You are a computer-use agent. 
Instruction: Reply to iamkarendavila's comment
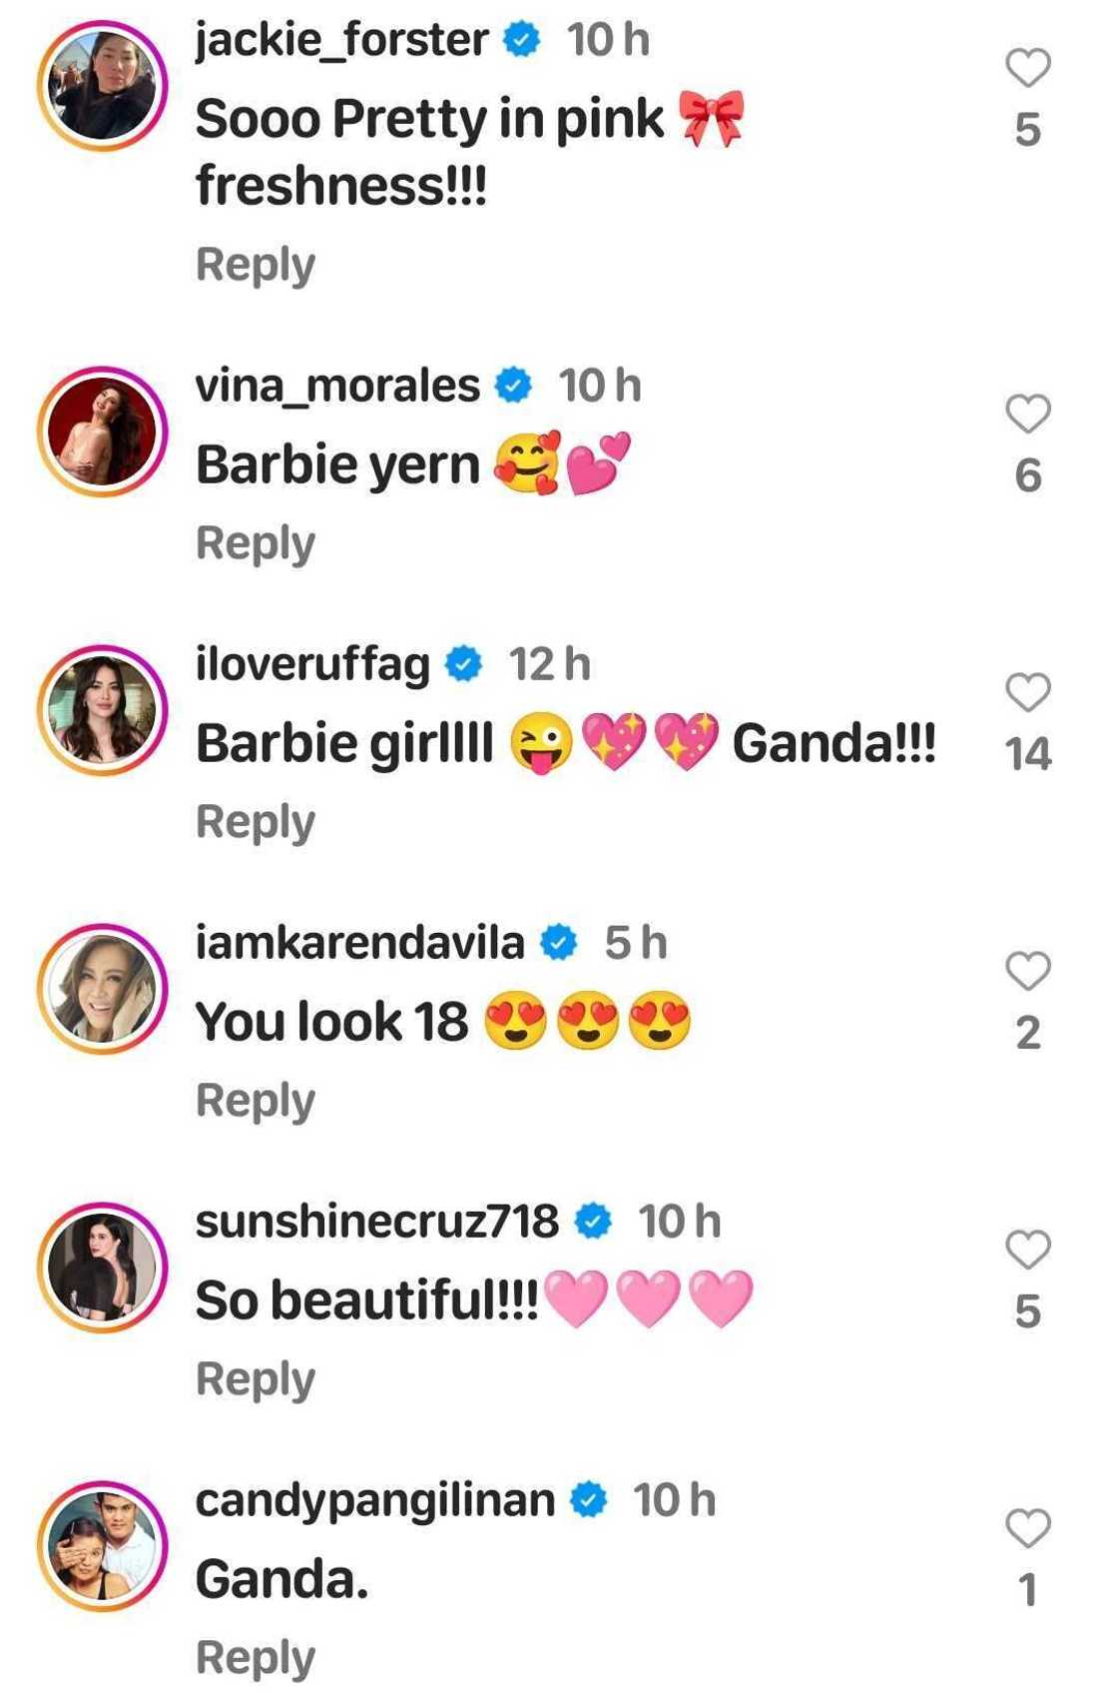[256, 1101]
